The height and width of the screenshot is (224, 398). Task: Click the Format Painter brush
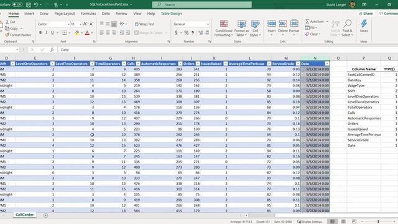click(x=7, y=35)
